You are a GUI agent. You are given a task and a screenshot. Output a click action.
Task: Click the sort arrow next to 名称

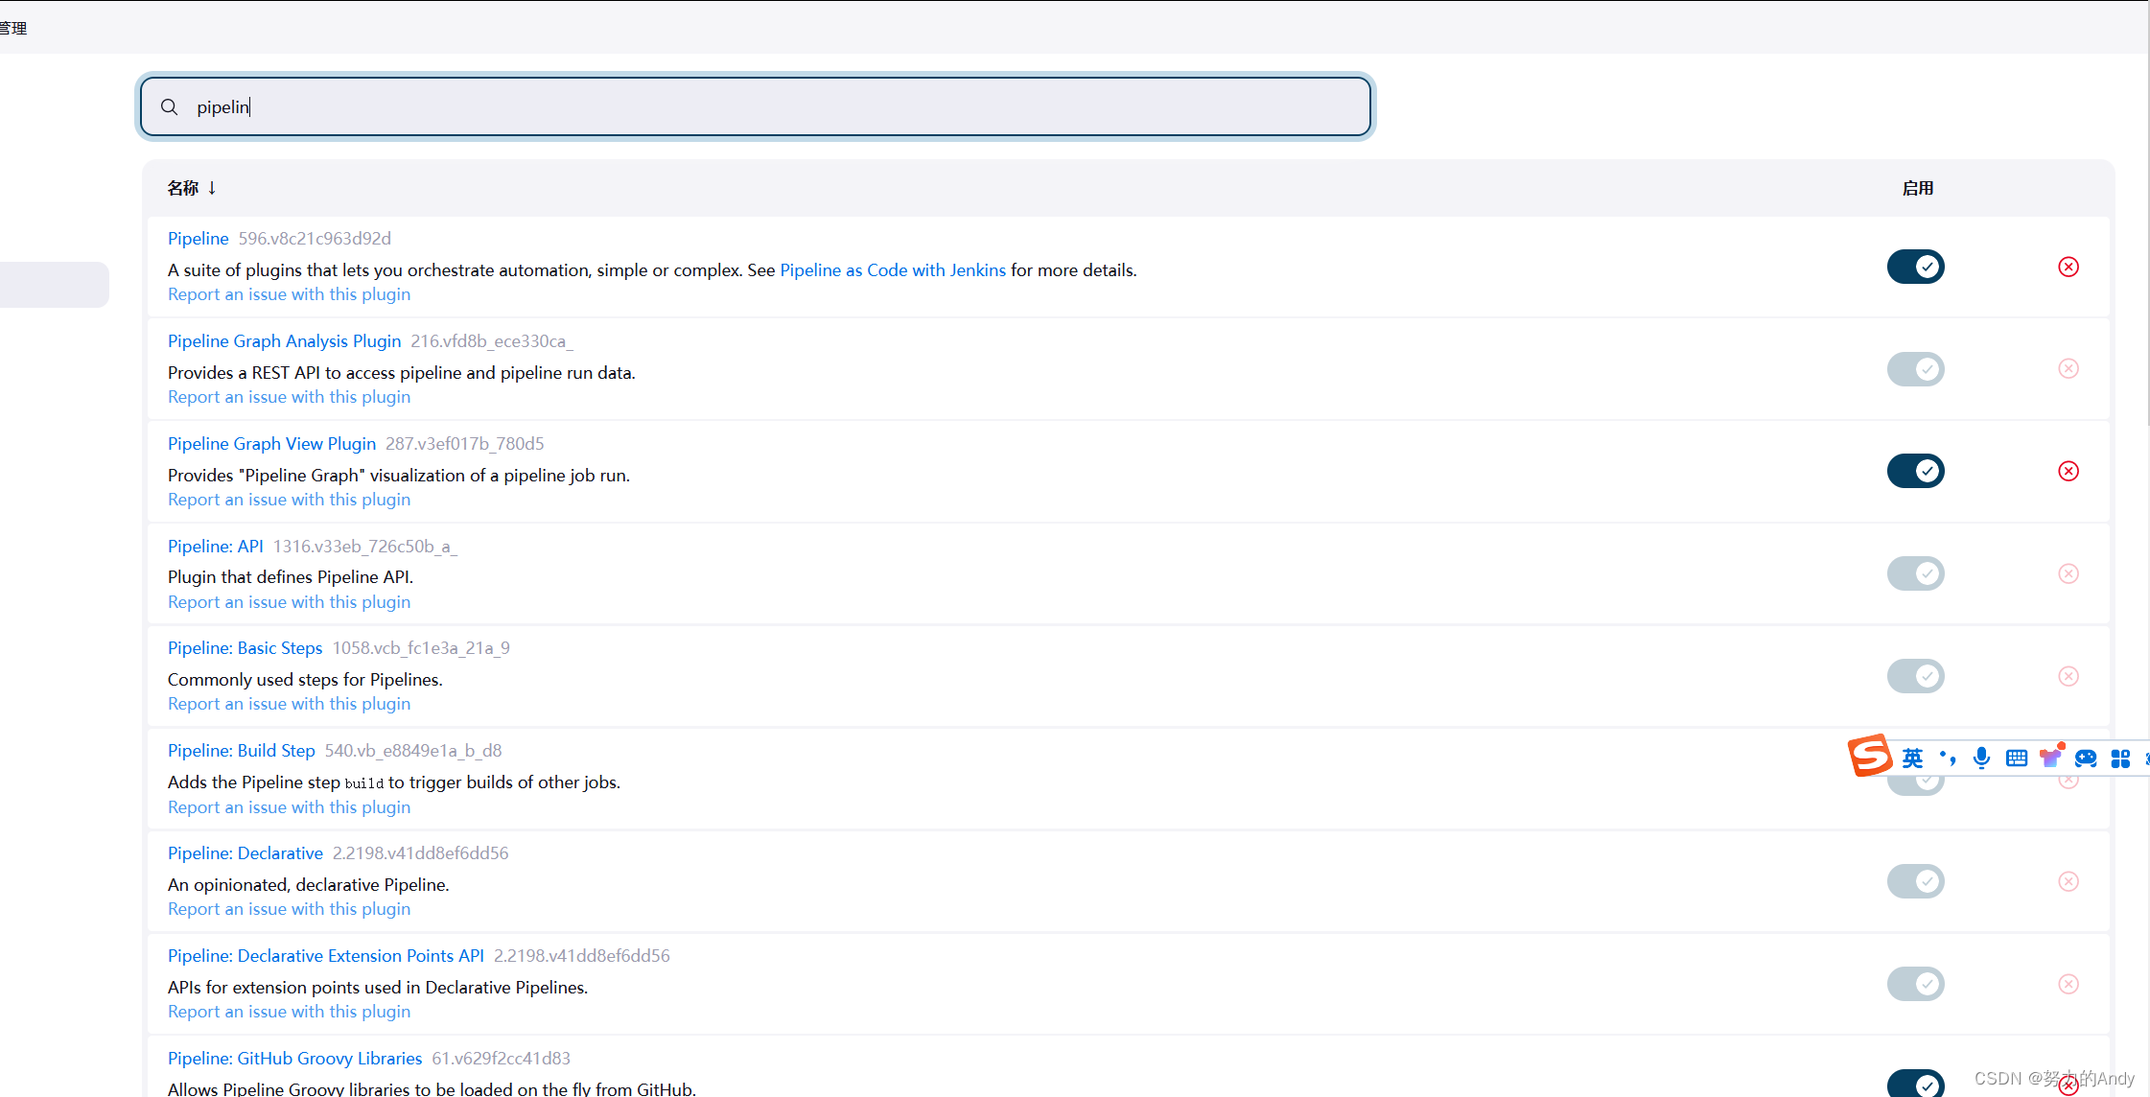pos(212,188)
